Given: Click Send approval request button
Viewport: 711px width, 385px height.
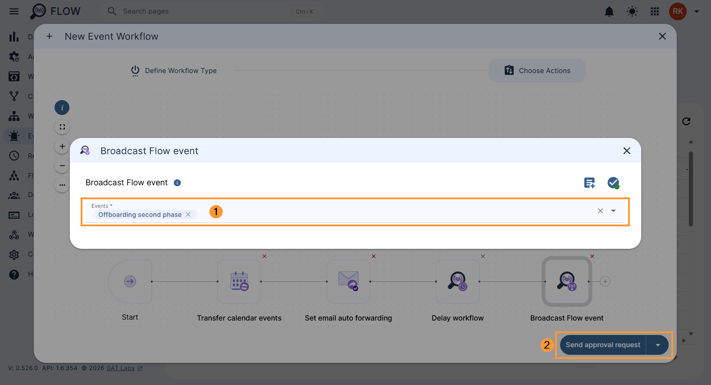Looking at the screenshot, I should [x=603, y=345].
